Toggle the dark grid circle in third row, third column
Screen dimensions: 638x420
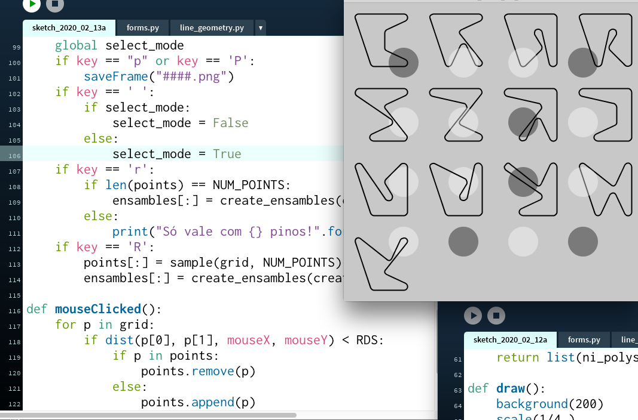point(523,182)
